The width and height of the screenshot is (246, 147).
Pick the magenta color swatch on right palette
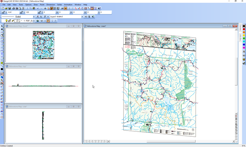click(x=244, y=48)
